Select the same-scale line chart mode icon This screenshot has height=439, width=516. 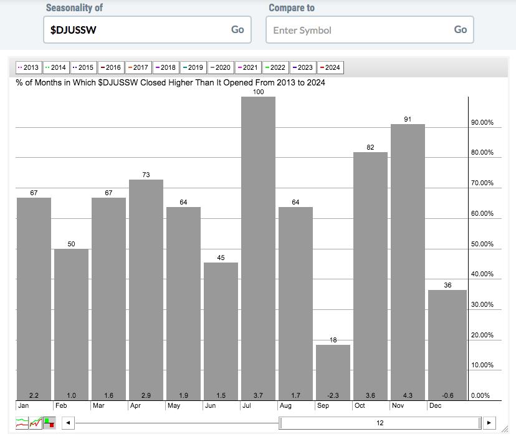pos(36,423)
